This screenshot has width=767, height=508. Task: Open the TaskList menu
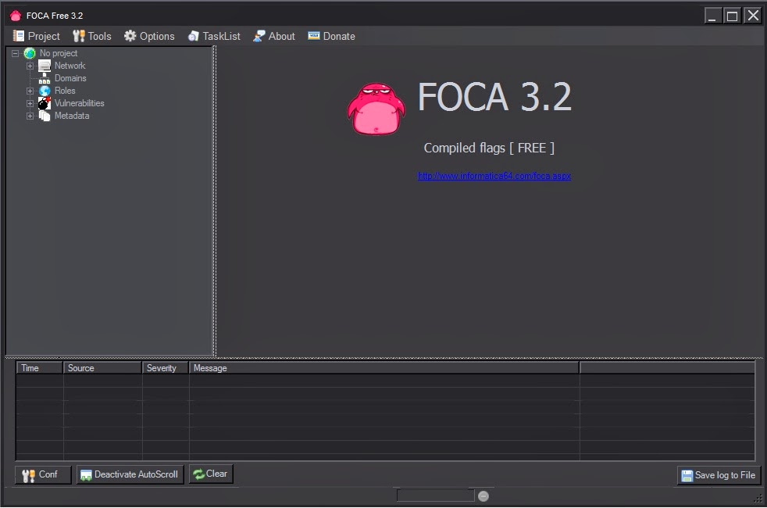[214, 36]
